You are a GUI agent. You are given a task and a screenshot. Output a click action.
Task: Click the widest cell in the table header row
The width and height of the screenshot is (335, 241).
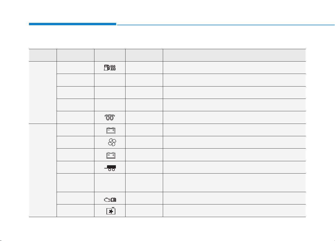tap(234, 55)
